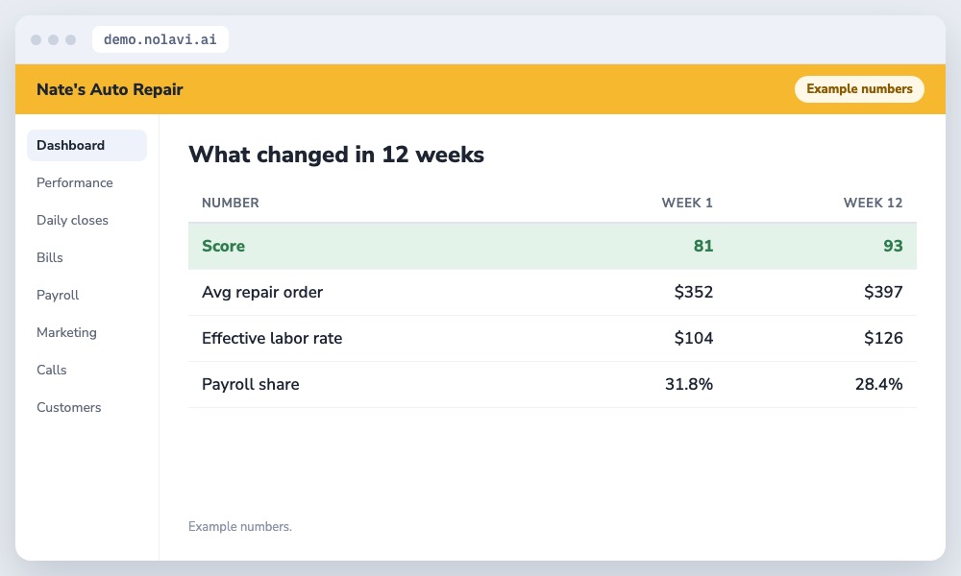The height and width of the screenshot is (576, 961).
Task: Click the Example numbers. footnote
Action: coord(240,526)
